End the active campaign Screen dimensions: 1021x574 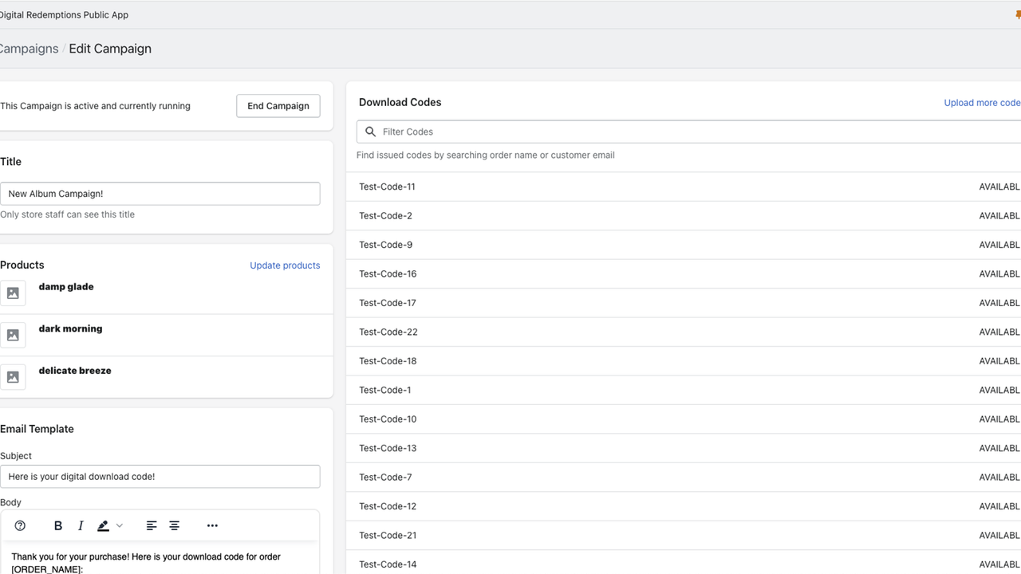point(278,106)
